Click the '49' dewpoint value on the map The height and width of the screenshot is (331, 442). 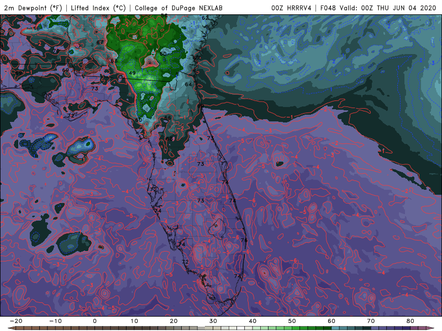coord(132,73)
